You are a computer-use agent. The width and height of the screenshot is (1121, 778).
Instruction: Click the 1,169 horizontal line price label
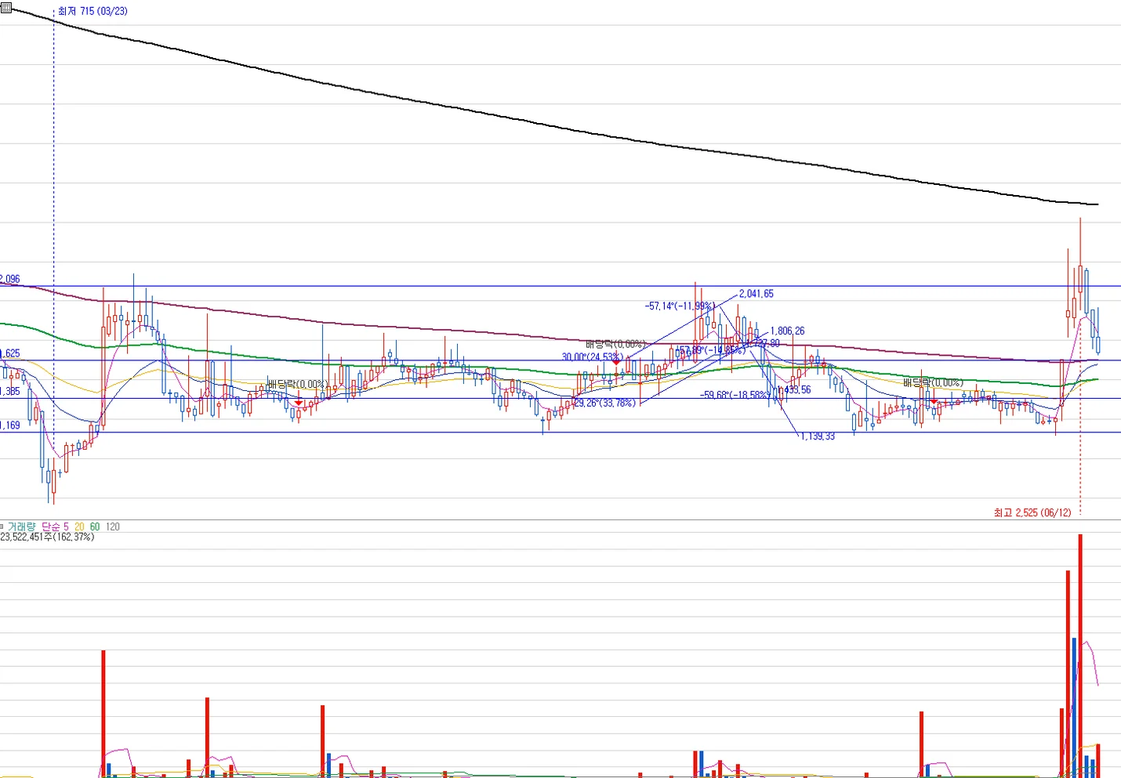click(10, 425)
